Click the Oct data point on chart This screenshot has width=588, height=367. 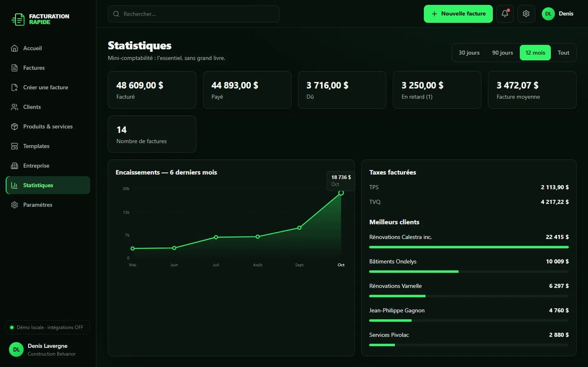coord(341,193)
